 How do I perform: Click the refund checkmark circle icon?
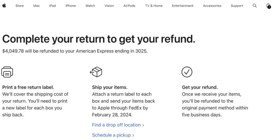click(187, 72)
